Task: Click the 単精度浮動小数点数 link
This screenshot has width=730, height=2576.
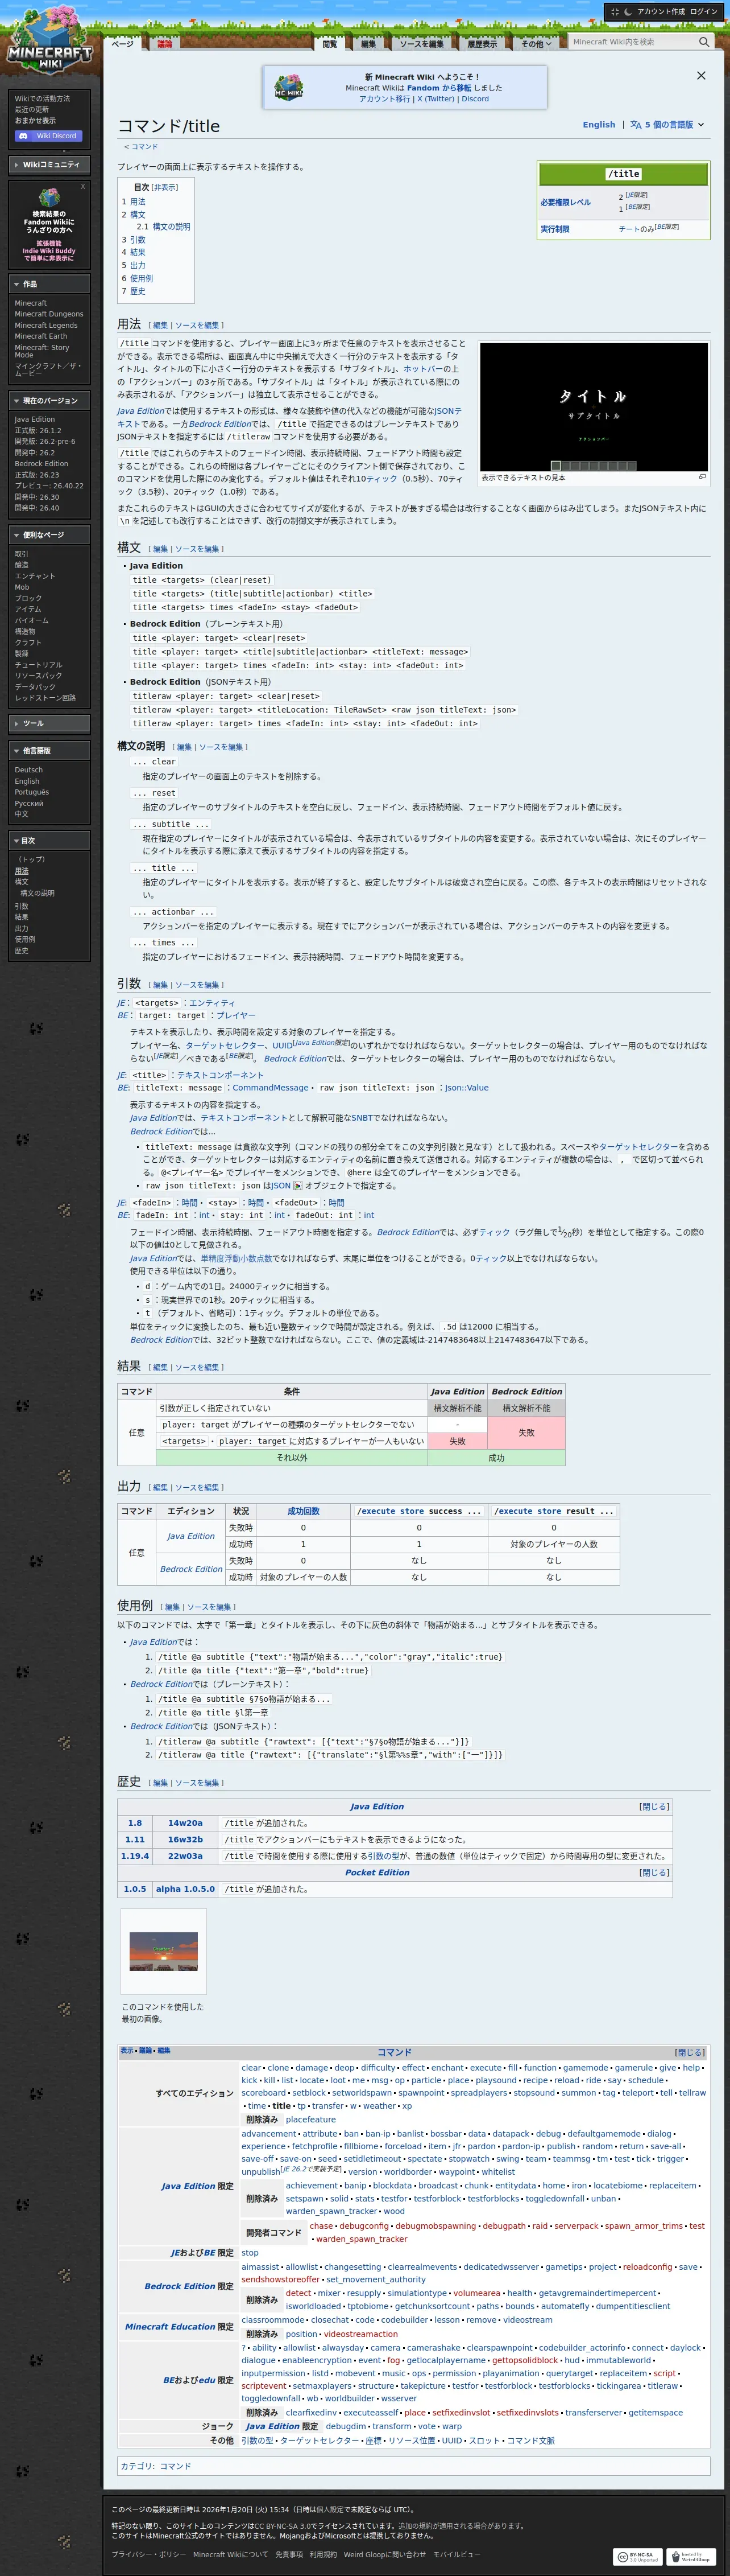Action: coord(236,1259)
